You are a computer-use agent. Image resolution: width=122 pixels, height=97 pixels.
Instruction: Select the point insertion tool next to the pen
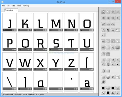pyautogui.click(x=108, y=12)
